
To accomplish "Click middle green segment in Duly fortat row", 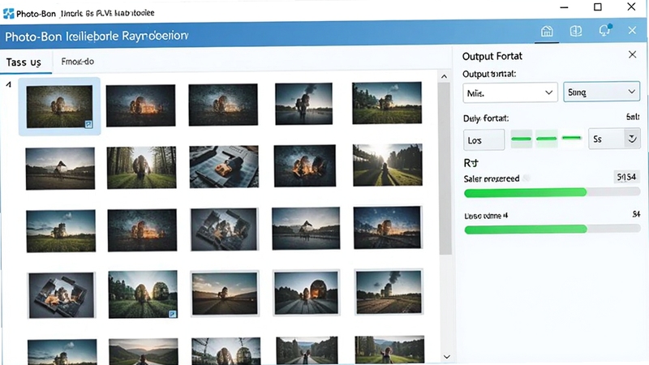I will click(x=546, y=139).
